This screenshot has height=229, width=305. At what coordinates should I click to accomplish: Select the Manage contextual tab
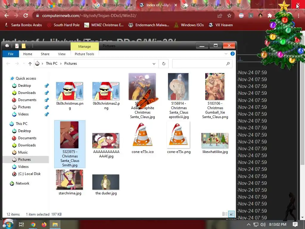85,46
